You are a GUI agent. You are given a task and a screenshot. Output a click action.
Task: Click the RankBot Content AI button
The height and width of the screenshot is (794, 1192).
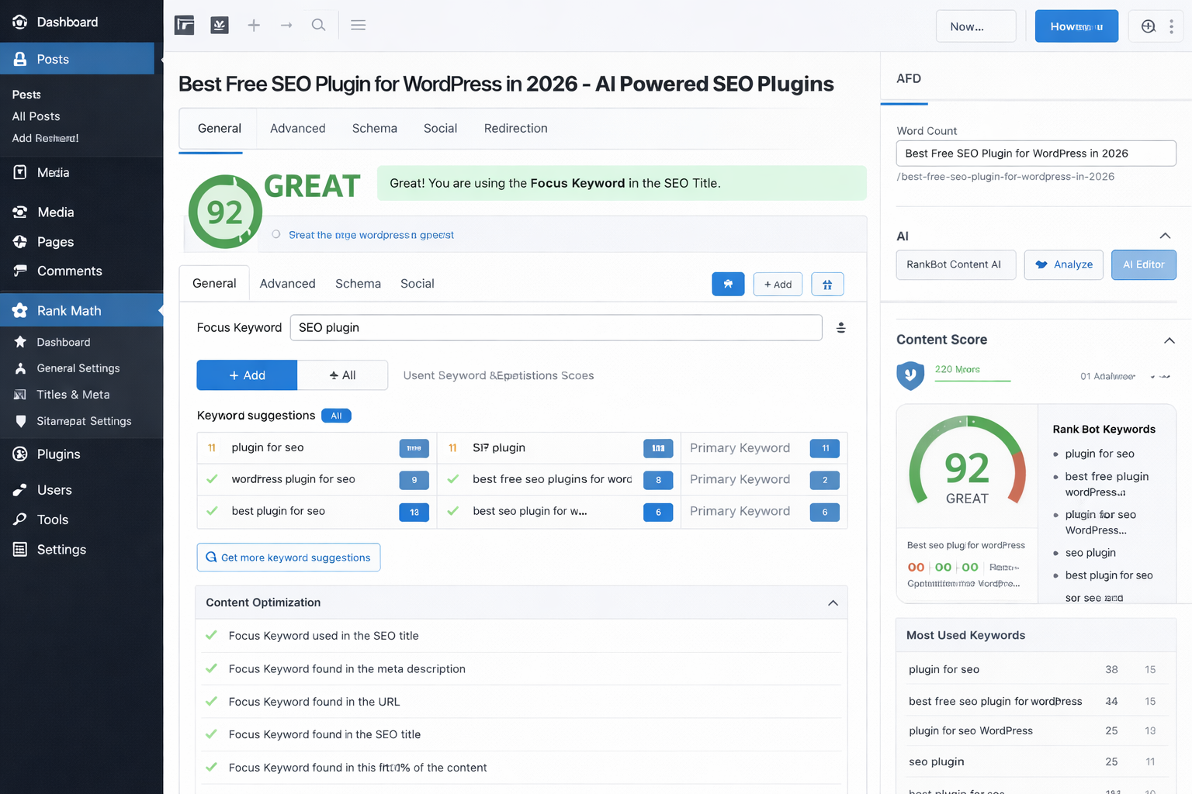956,264
